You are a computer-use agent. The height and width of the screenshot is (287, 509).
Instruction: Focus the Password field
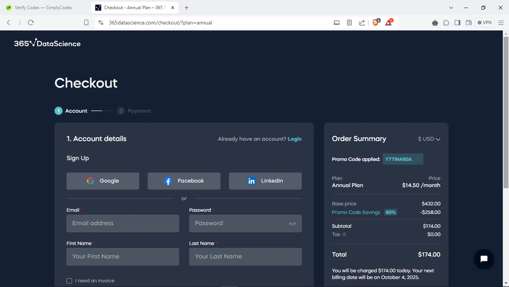pyautogui.click(x=245, y=223)
